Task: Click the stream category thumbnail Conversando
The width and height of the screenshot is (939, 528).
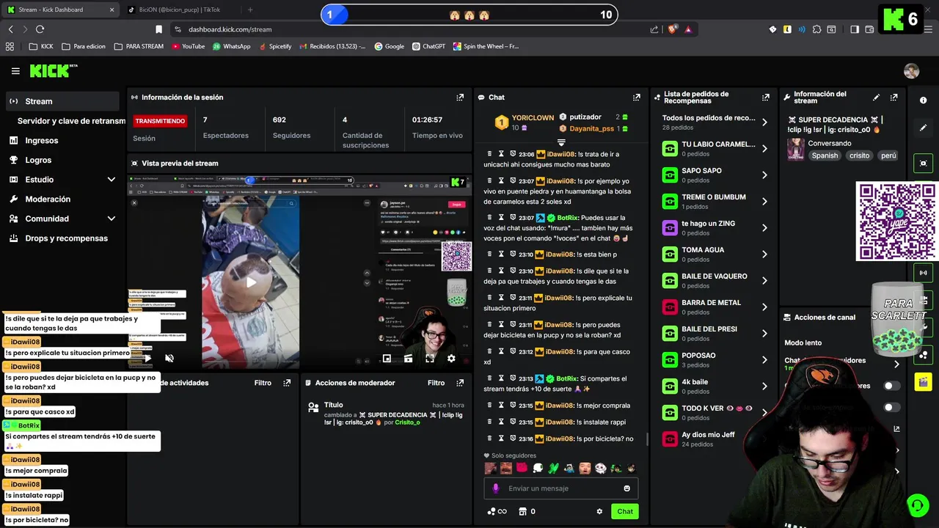Action: click(x=795, y=150)
